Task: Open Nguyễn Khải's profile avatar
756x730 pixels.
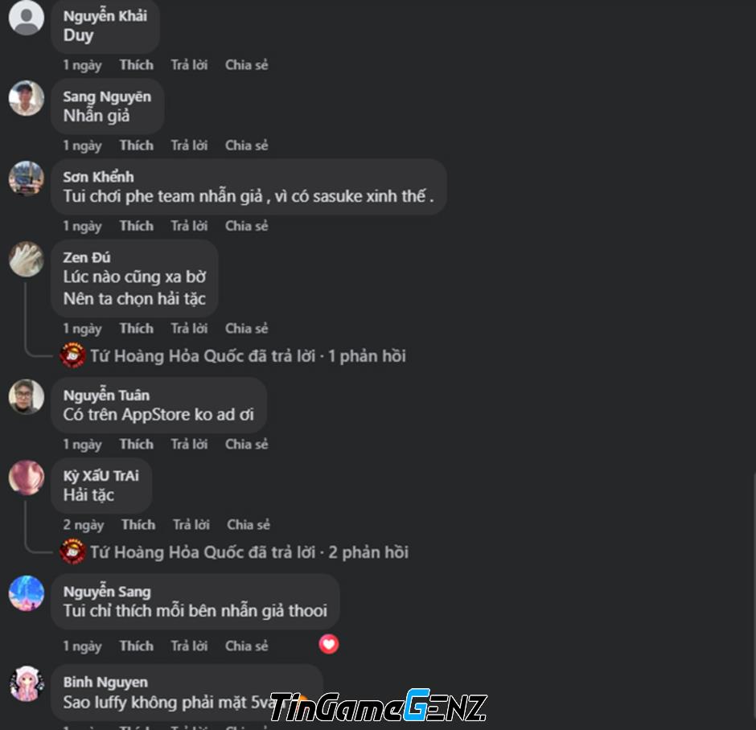Action: point(27,18)
